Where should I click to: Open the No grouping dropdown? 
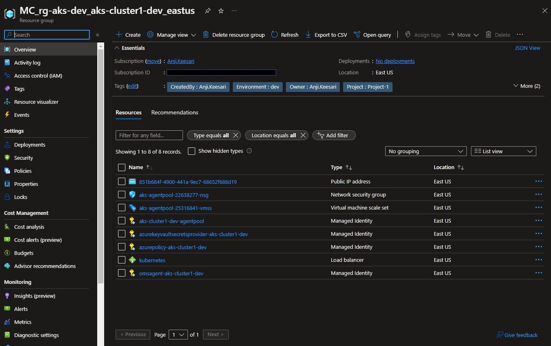[x=425, y=151]
